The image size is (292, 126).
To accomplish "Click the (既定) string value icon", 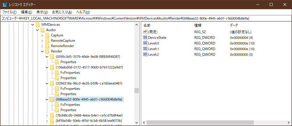I will click(x=145, y=32).
